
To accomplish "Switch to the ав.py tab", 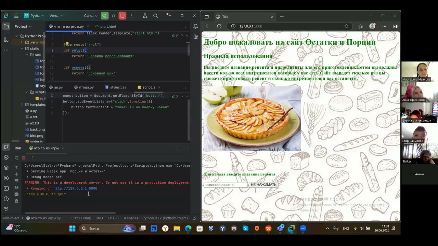I will (x=56, y=87).
